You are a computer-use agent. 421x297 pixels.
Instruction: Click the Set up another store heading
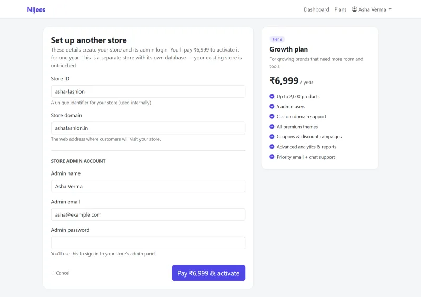pos(88,40)
